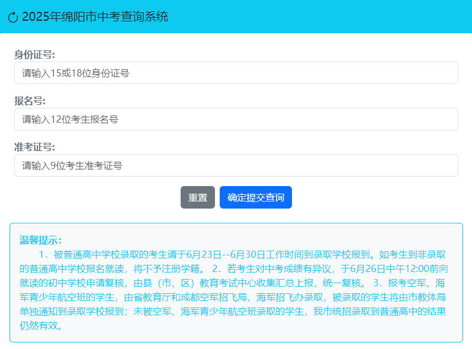Image resolution: width=472 pixels, height=349 pixels.
Task: Click the 准考证号 field label
Action: point(34,147)
